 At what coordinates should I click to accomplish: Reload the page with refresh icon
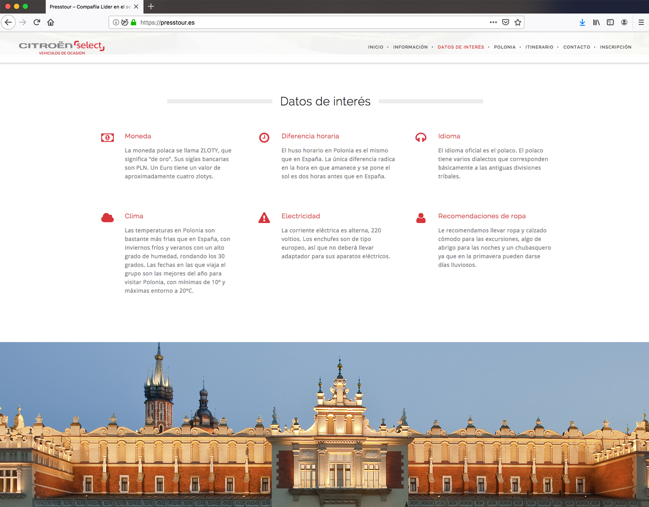click(x=37, y=22)
